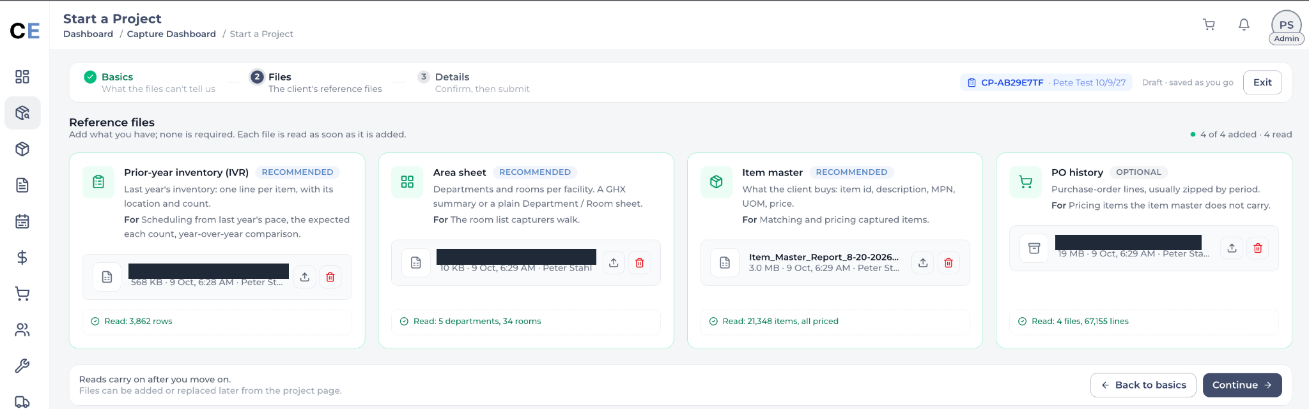The width and height of the screenshot is (1309, 409).
Task: Click the CP-AB29E7TF project badge
Action: pyautogui.click(x=1046, y=82)
